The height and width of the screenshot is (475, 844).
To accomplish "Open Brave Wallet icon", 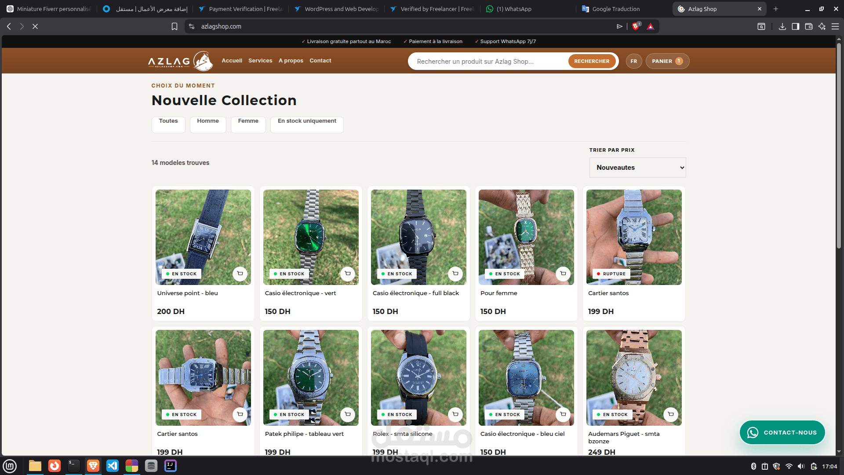I will pyautogui.click(x=809, y=26).
